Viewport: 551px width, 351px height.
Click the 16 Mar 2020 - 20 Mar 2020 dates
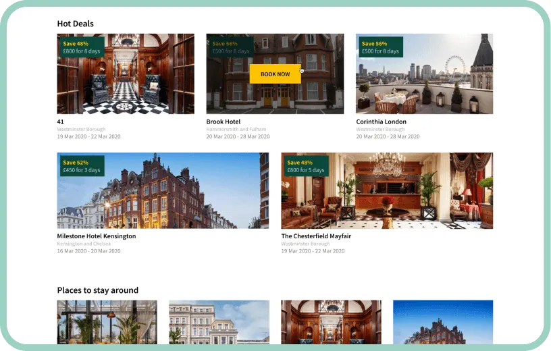[x=88, y=251]
